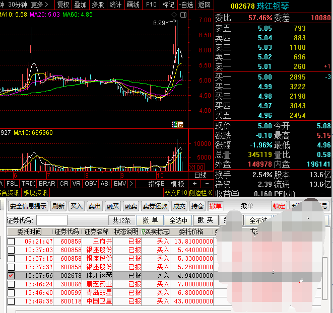Click the 卖出 sell button
Screen dimensions: 333x313
tap(95, 206)
